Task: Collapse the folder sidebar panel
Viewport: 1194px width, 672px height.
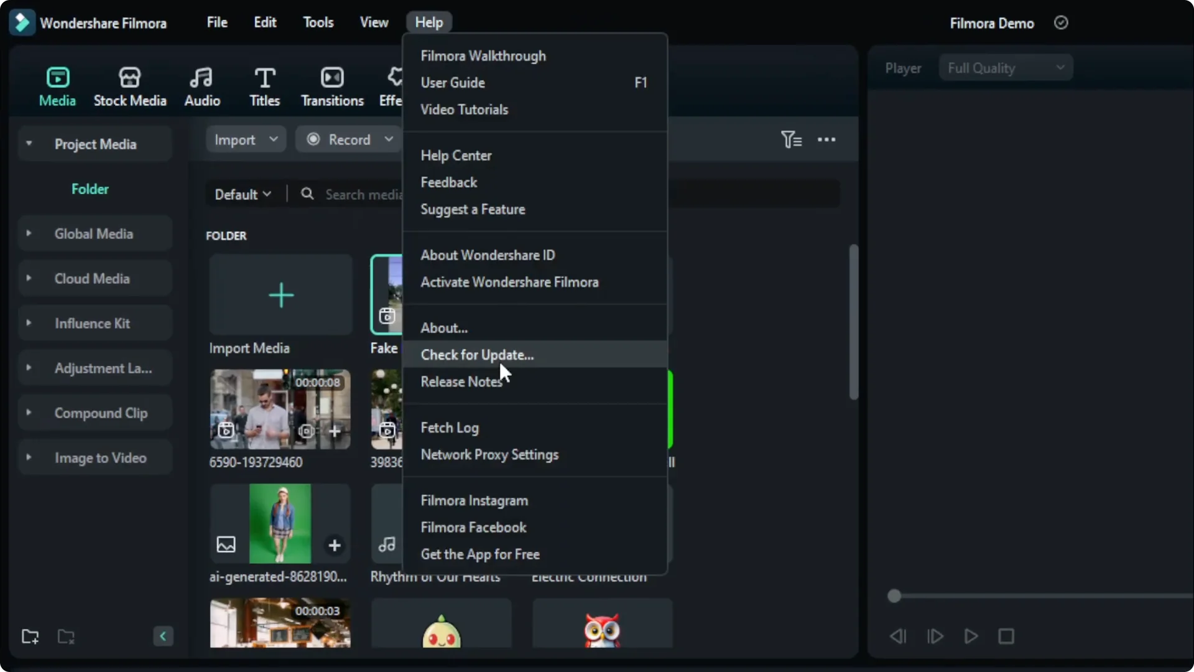Action: click(162, 636)
